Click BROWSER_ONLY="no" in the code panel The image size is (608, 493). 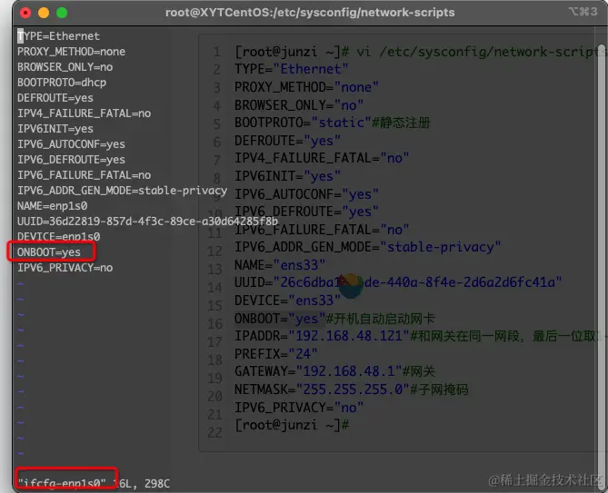[x=299, y=105]
